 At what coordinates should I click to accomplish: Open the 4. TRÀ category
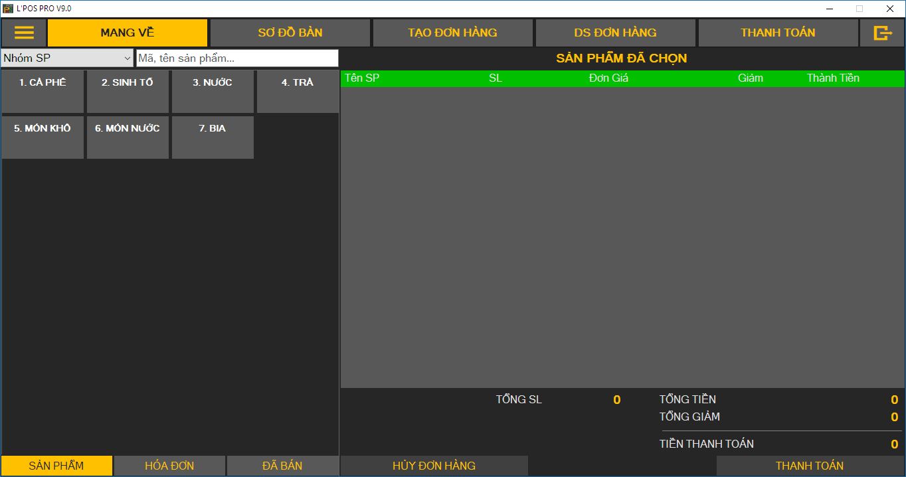coord(298,92)
